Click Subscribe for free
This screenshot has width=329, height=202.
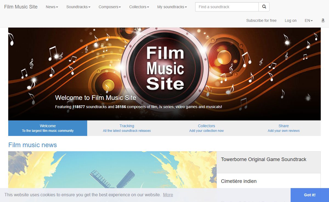261,20
